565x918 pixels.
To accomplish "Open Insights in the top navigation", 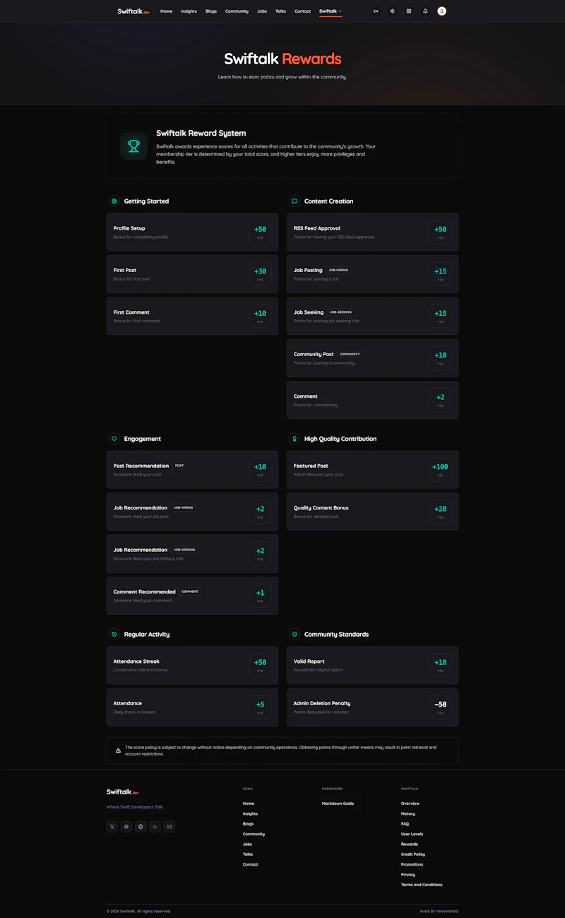I will 189,11.
